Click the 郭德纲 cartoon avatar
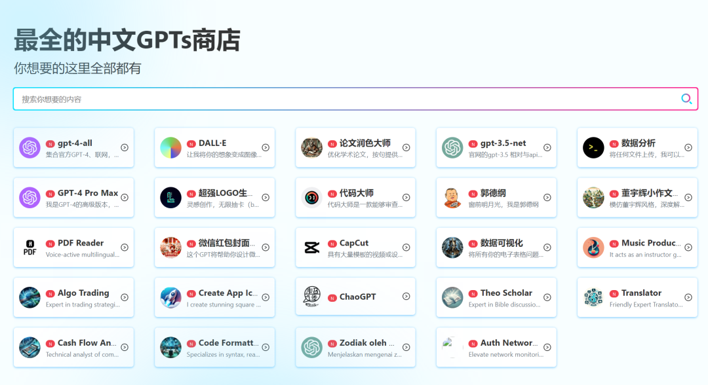 coord(452,198)
